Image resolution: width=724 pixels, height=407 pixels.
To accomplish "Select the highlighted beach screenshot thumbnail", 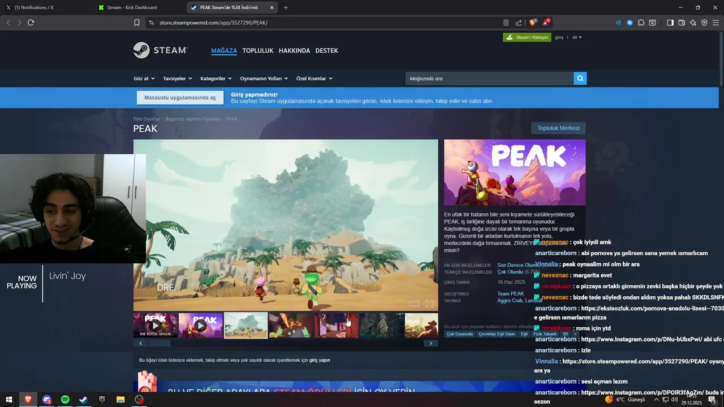I will click(246, 325).
